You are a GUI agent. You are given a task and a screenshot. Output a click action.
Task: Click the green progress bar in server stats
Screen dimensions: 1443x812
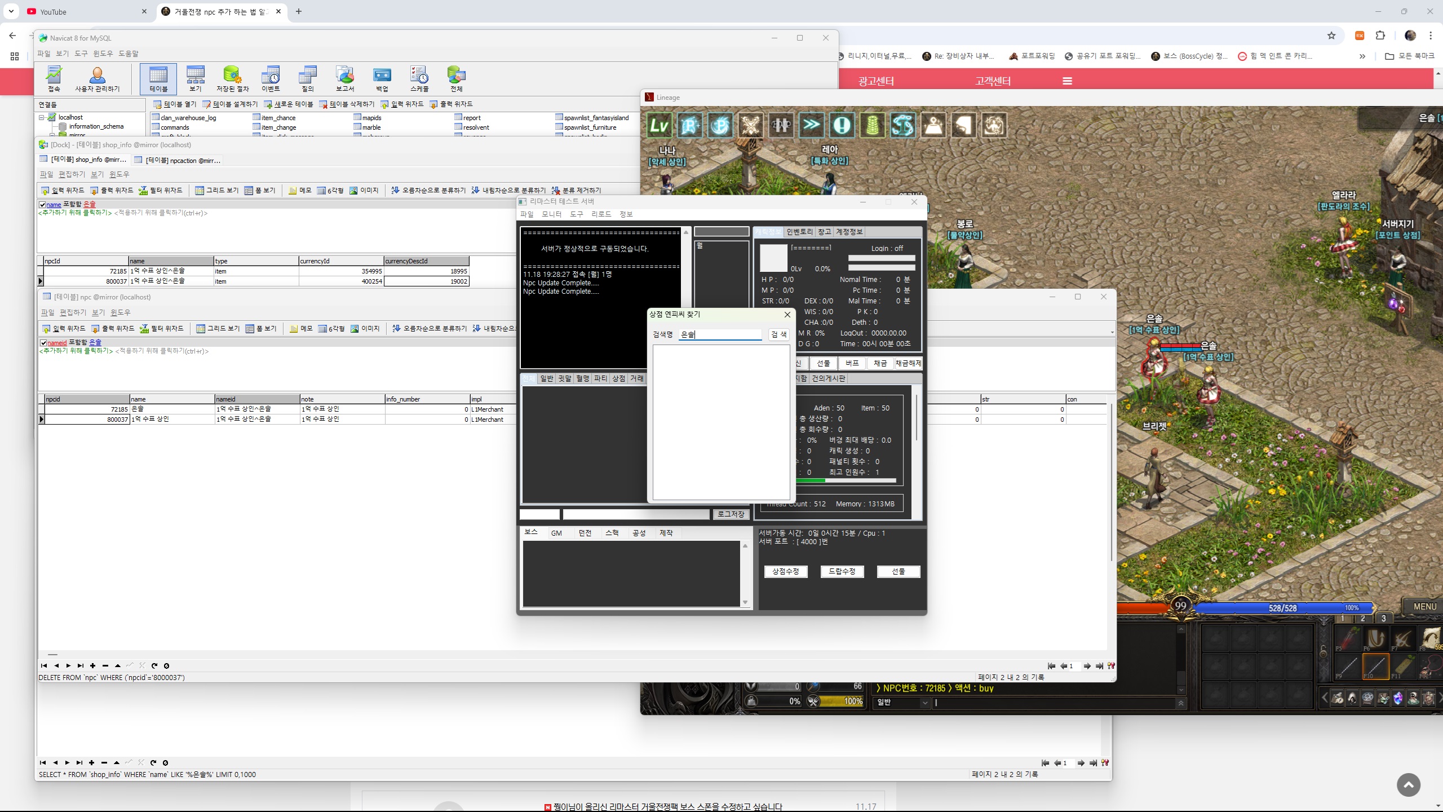pyautogui.click(x=845, y=480)
